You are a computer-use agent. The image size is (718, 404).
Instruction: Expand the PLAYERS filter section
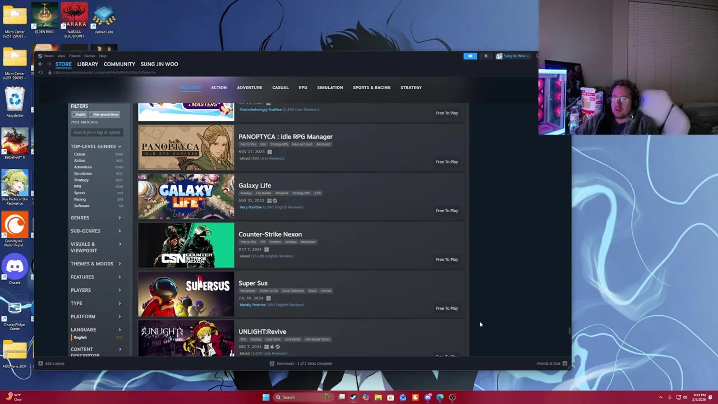(x=96, y=290)
